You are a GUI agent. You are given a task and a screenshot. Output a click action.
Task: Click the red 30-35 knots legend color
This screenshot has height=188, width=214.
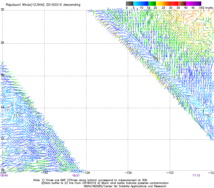pos(175,3)
